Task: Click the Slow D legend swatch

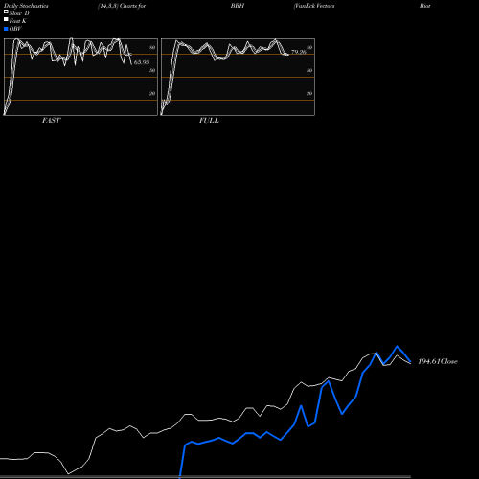Action: pyautogui.click(x=6, y=11)
